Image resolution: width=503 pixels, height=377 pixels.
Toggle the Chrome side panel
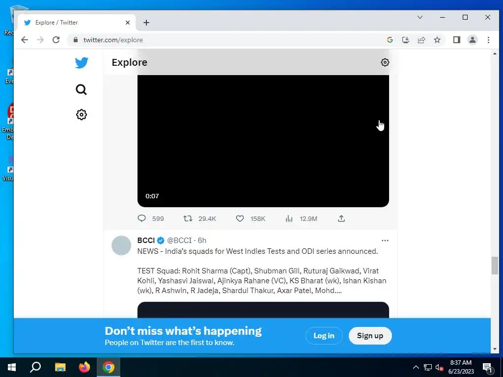(457, 40)
